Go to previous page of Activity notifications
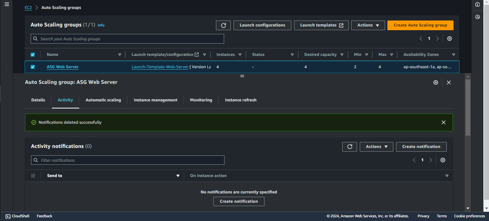Image resolution: width=489 pixels, height=221 pixels. [x=414, y=160]
